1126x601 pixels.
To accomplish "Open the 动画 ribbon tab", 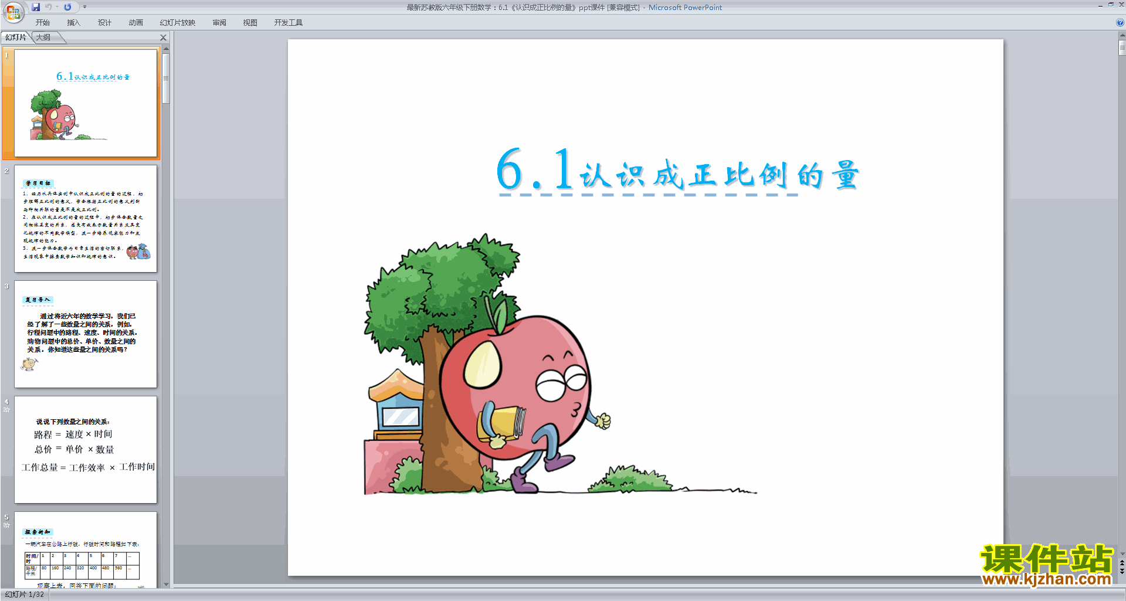I will pos(135,23).
